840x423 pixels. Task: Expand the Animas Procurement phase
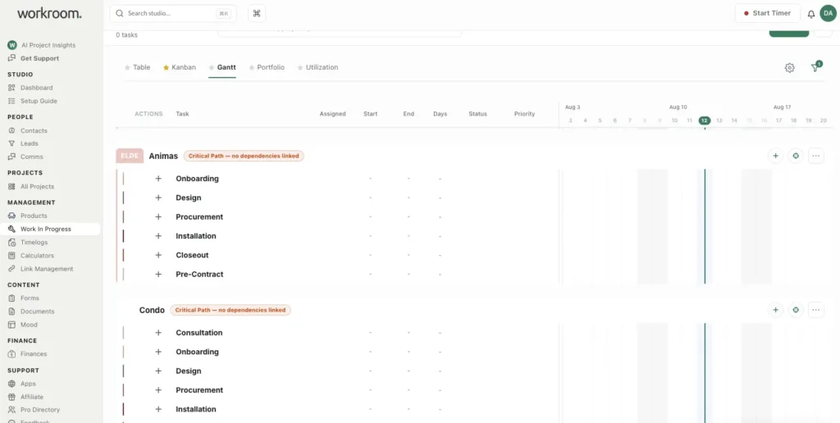[x=158, y=217]
